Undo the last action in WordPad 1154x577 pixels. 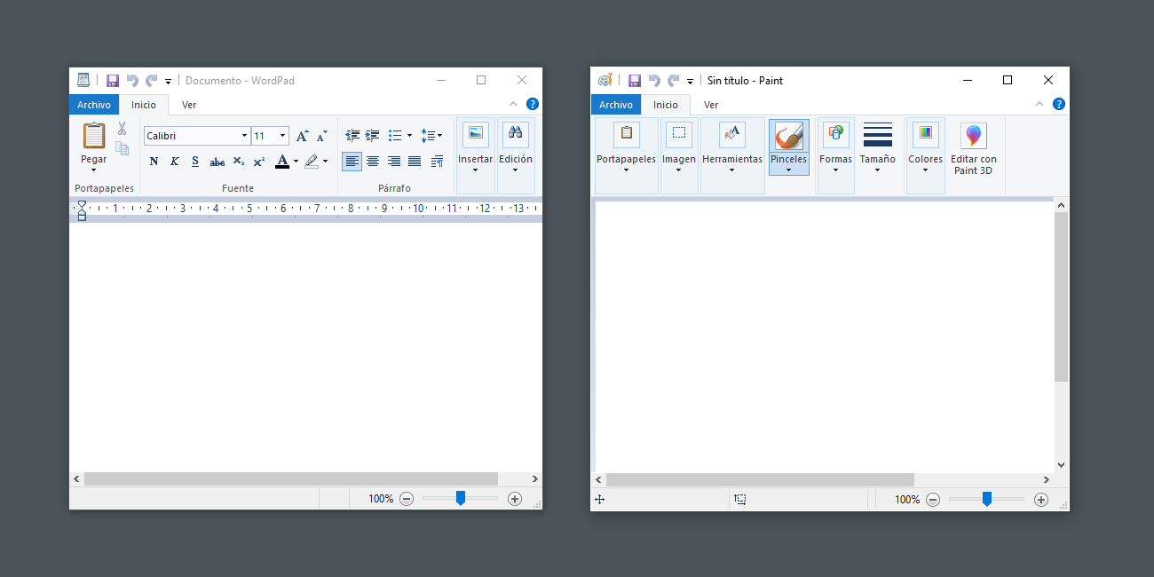(x=132, y=80)
